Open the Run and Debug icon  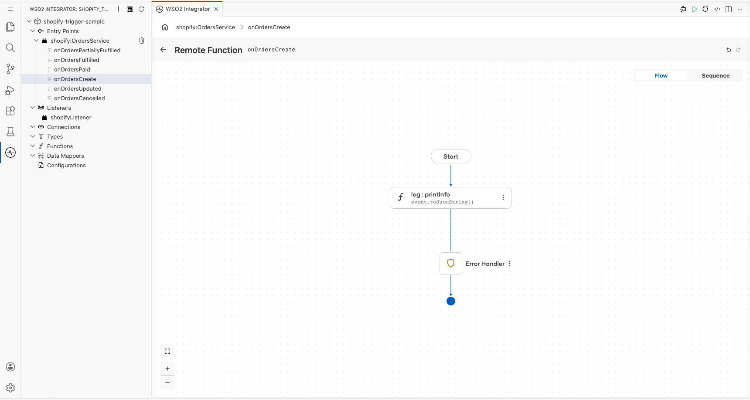click(10, 90)
